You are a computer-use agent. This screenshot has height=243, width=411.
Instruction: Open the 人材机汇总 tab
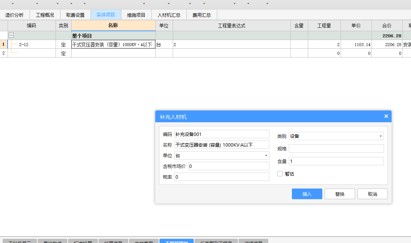point(169,15)
